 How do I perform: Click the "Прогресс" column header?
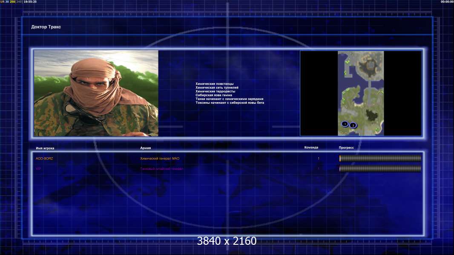click(x=346, y=147)
